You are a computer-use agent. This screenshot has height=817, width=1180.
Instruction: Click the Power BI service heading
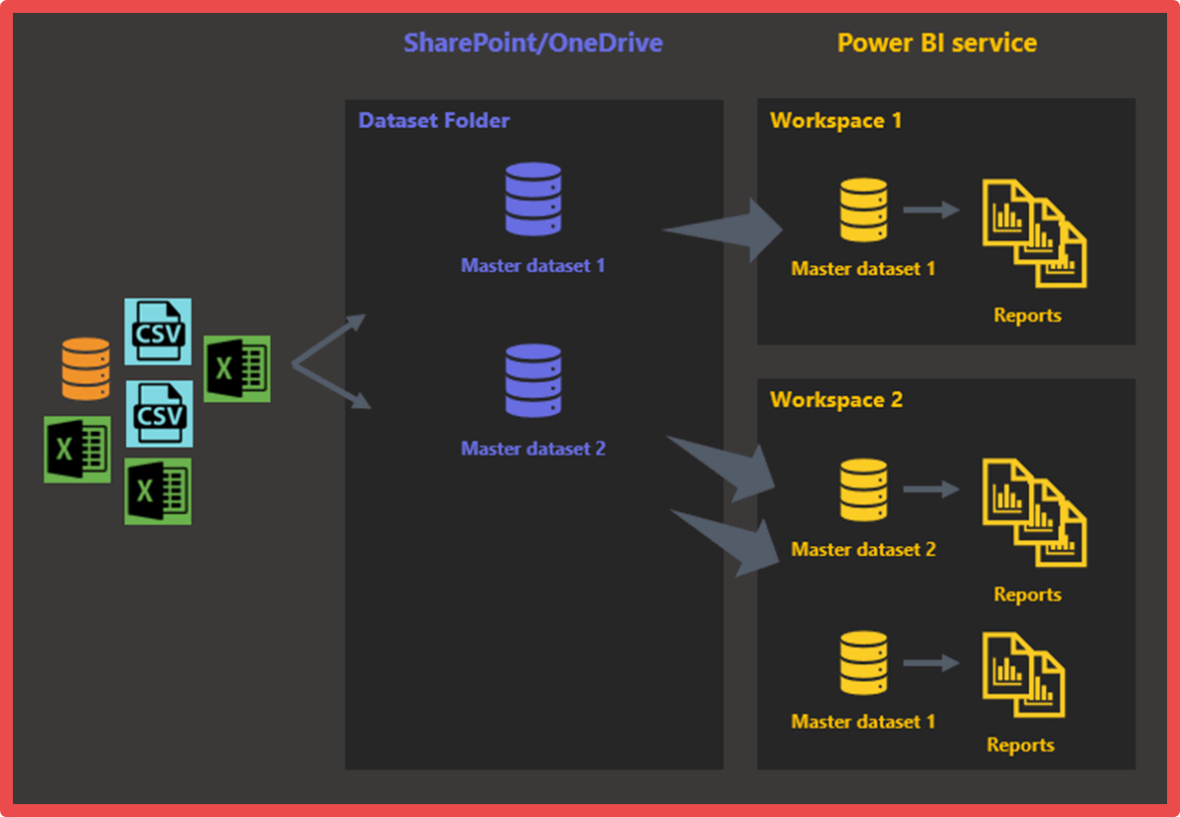pos(937,43)
